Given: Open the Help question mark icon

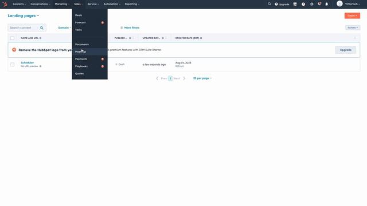Looking at the screenshot, I should point(303,4).
